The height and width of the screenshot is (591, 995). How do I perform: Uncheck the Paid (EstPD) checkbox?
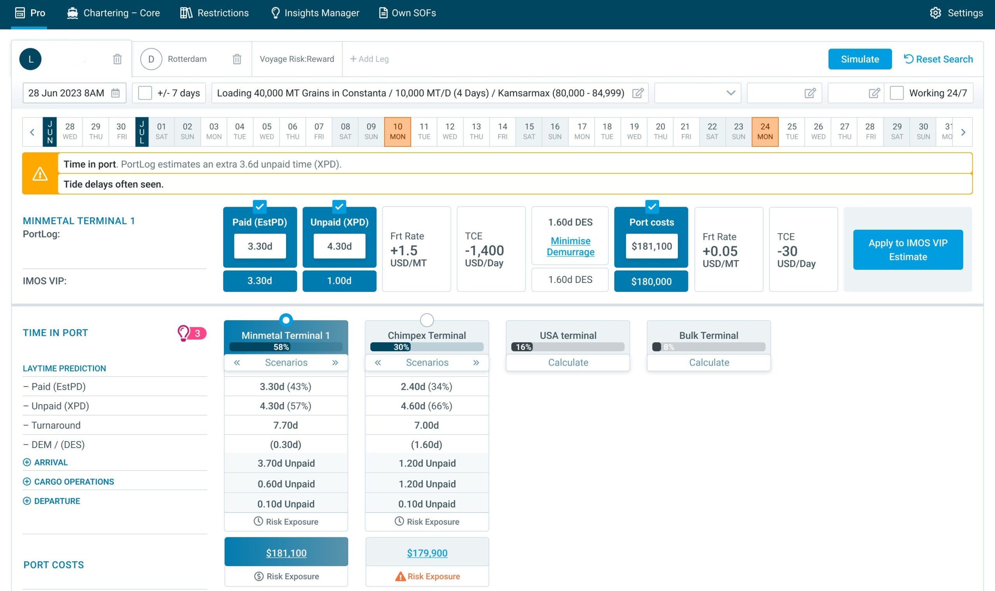tap(260, 206)
